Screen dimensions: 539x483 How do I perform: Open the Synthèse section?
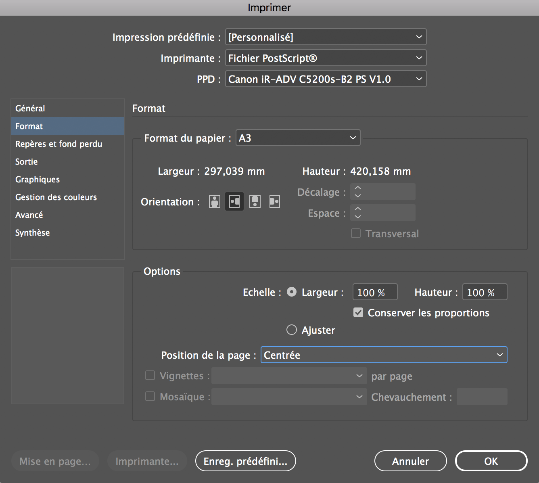tap(33, 233)
